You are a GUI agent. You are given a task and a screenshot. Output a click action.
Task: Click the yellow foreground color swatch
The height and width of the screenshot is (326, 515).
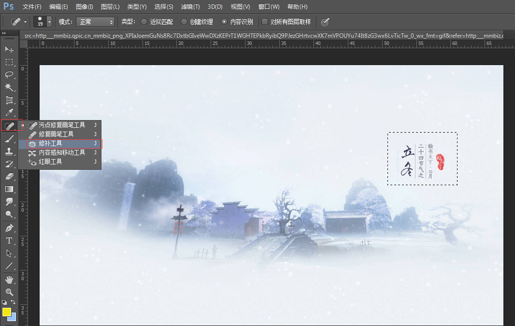pyautogui.click(x=6, y=312)
